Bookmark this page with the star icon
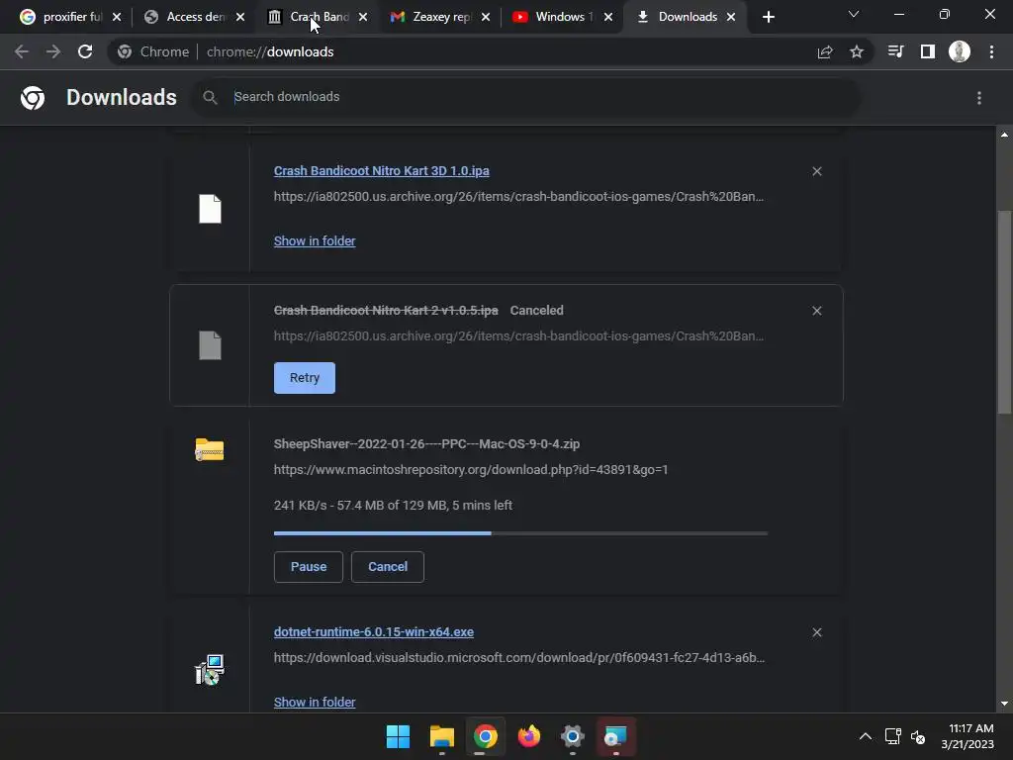The width and height of the screenshot is (1013, 760). point(857,51)
